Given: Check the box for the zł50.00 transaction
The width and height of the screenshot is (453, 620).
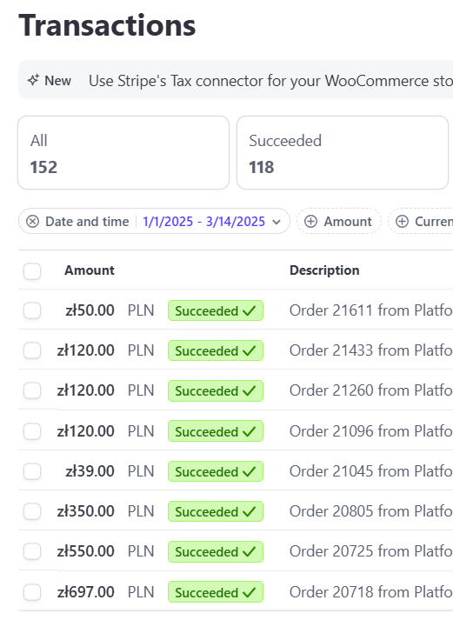Looking at the screenshot, I should [32, 310].
